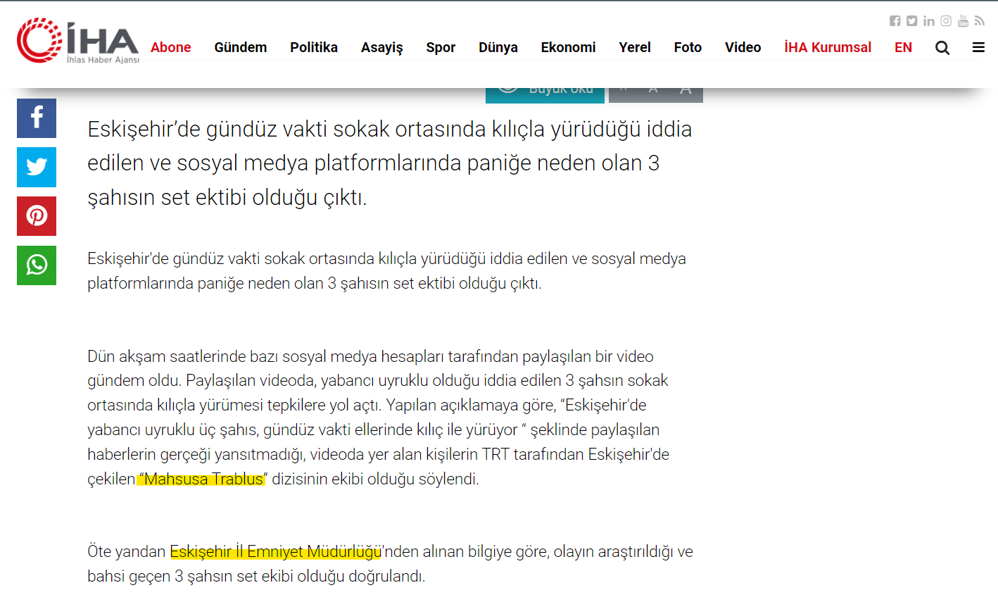
Task: Share article on Facebook from the sidebar
Action: (37, 118)
